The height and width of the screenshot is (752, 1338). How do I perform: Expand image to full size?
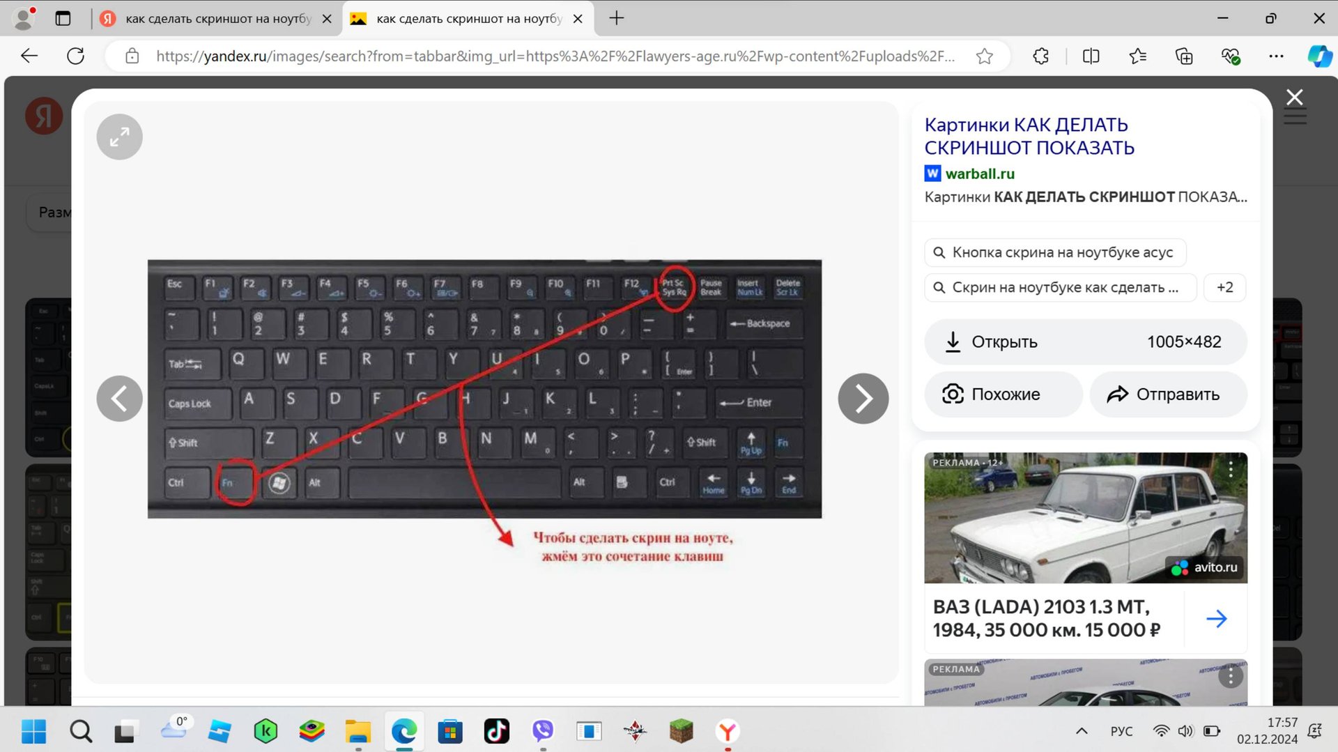click(x=118, y=137)
